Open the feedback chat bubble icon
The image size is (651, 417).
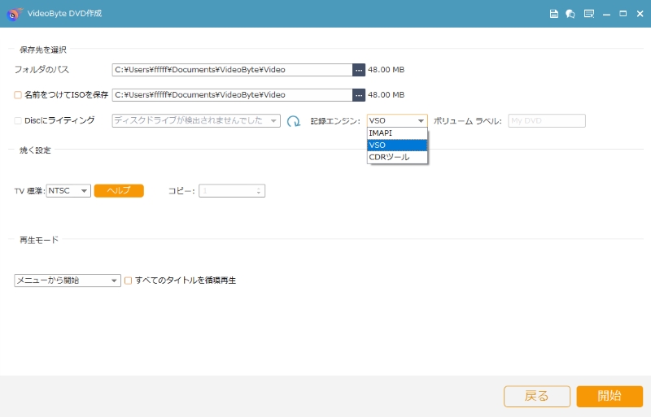pyautogui.click(x=570, y=14)
